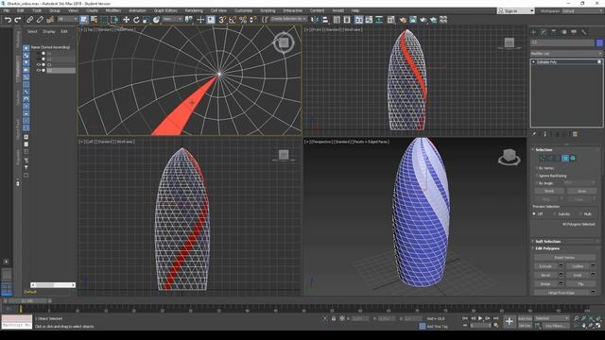Click the Shrink selection button

549,191
